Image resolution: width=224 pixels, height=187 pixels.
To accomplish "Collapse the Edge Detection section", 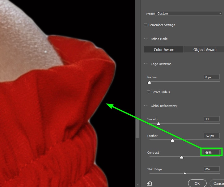I will point(146,64).
